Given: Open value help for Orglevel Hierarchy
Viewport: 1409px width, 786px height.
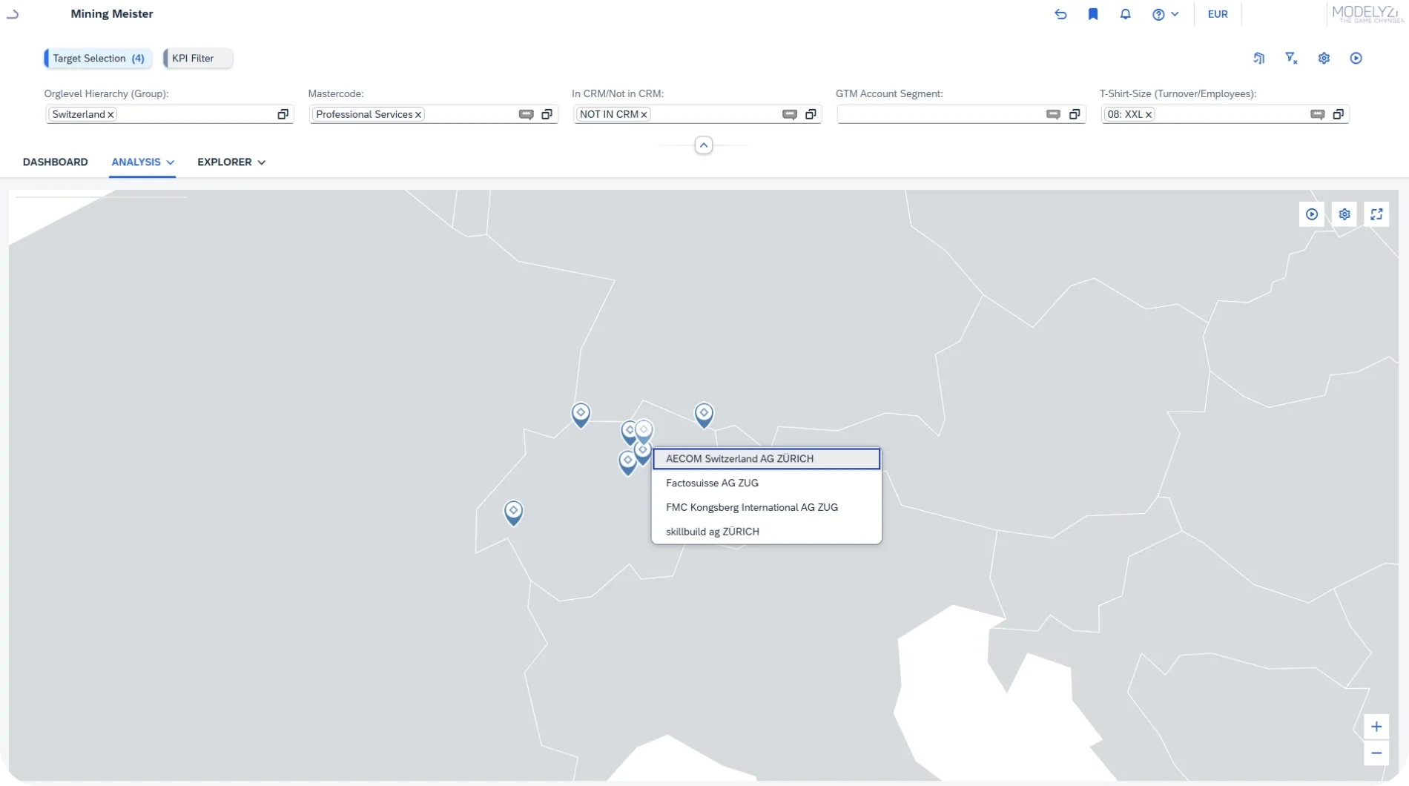Looking at the screenshot, I should 283,114.
